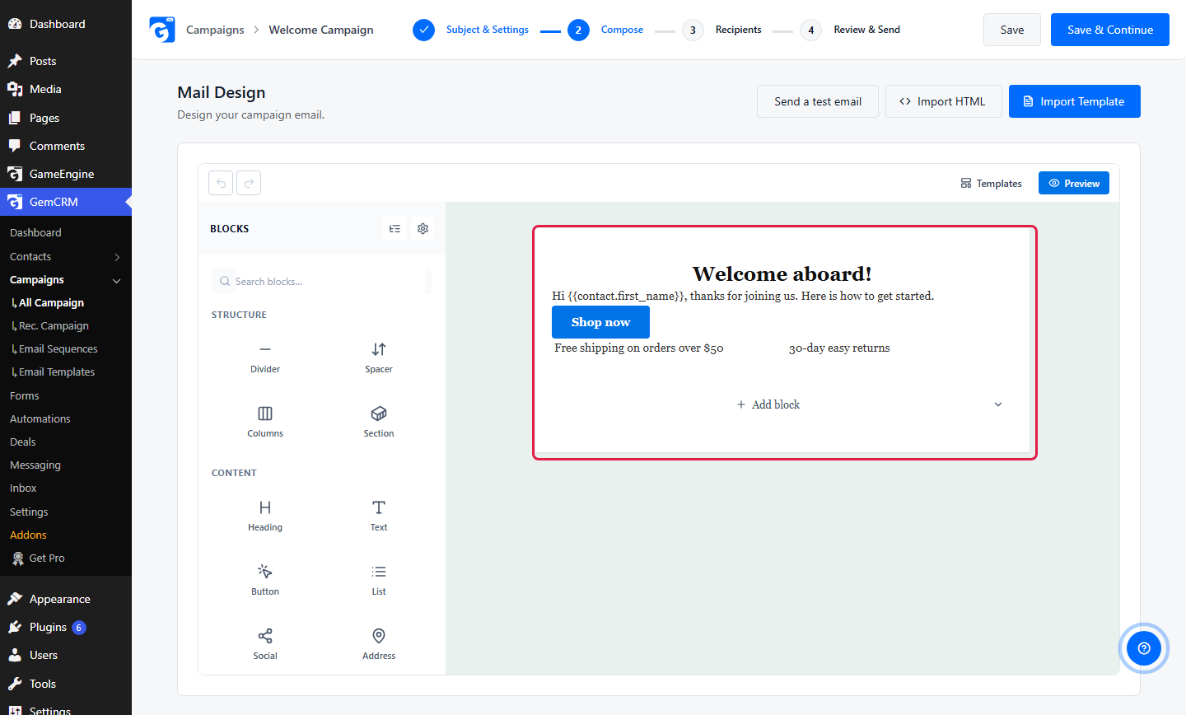Select the Columns block
Screen dimensions: 1186x715
(x=265, y=422)
